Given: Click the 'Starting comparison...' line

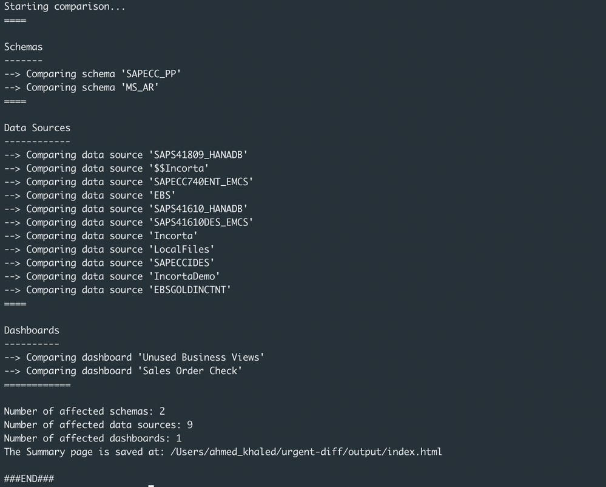Looking at the screenshot, I should pos(64,7).
